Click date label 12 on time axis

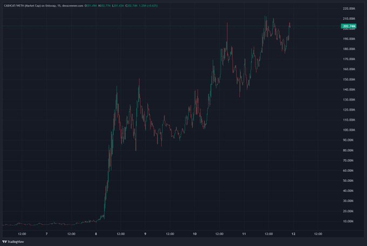click(x=293, y=234)
